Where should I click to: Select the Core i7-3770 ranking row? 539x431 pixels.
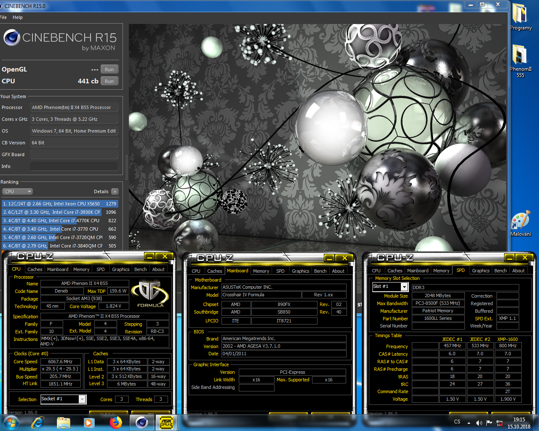pyautogui.click(x=59, y=229)
